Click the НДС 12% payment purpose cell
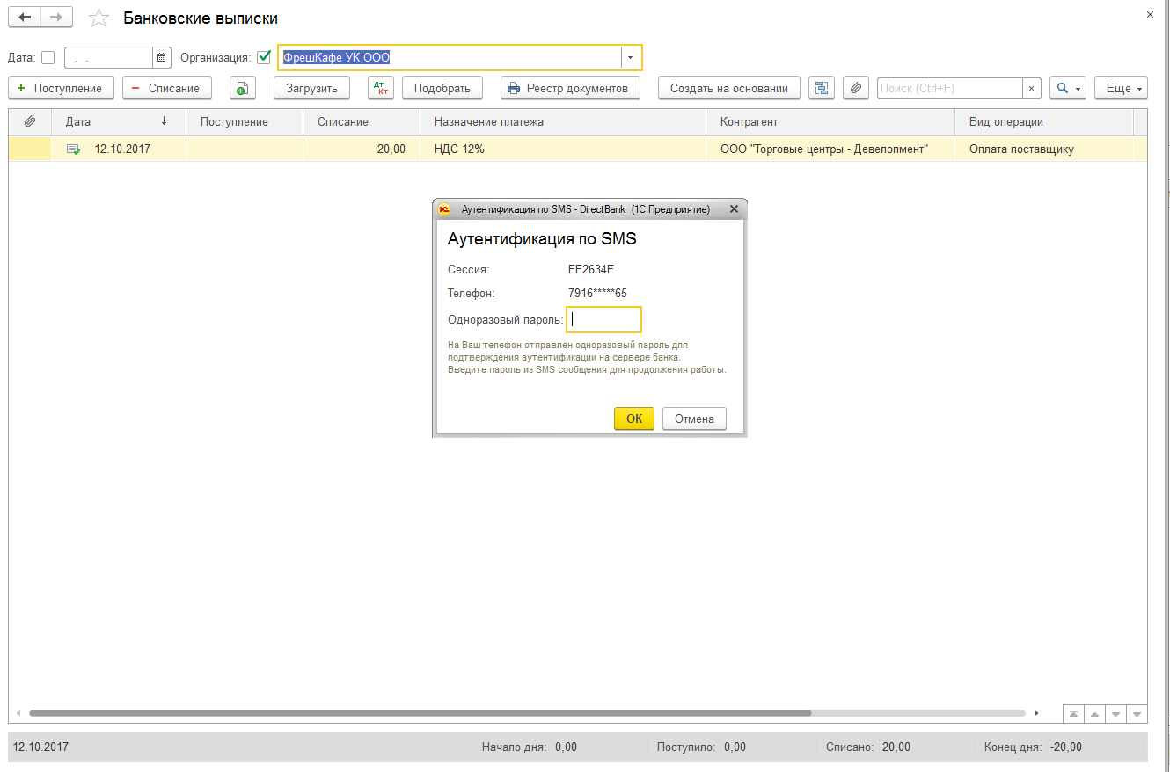 point(563,149)
